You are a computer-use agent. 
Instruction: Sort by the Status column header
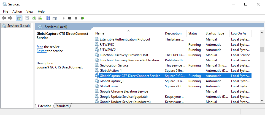pyautogui.click(x=193, y=33)
